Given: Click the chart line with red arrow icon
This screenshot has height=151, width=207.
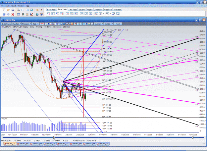Looking at the screenshot, I should [x=31, y=14].
